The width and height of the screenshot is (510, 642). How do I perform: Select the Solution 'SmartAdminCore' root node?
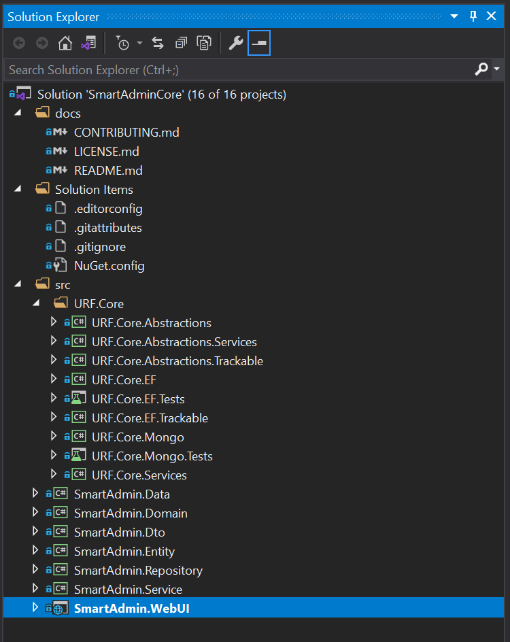161,95
